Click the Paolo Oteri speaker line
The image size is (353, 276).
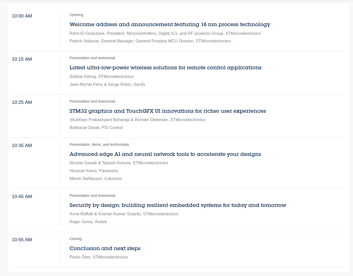click(x=99, y=257)
